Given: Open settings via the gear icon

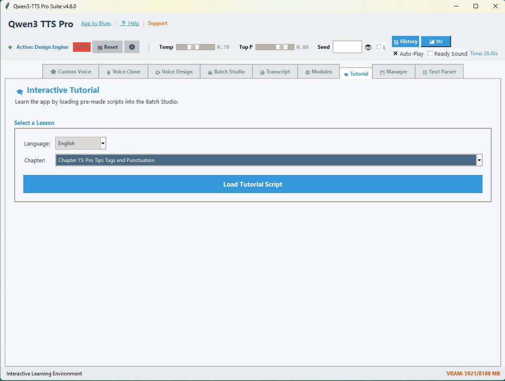Looking at the screenshot, I should coord(132,47).
